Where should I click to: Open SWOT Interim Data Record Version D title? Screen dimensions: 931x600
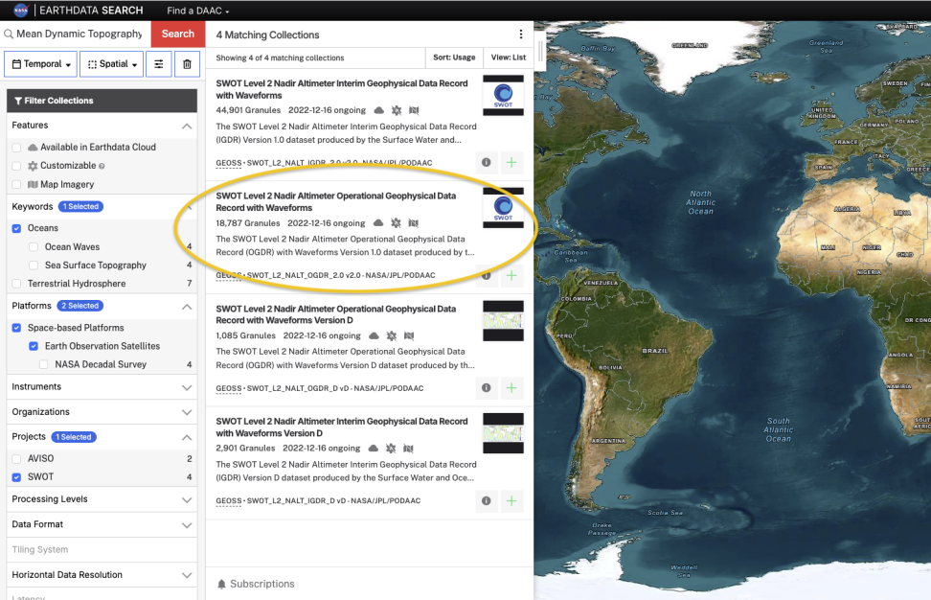point(342,427)
